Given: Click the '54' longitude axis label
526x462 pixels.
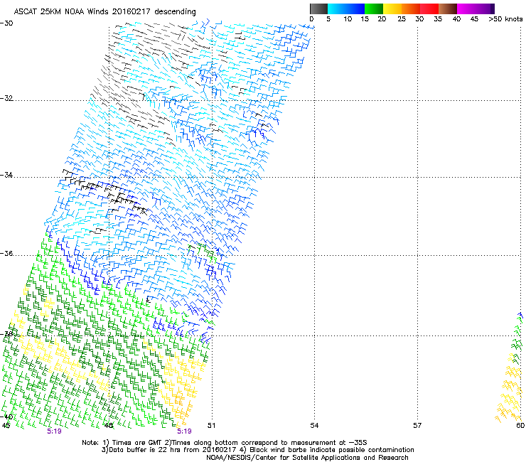Looking at the screenshot, I should (314, 426).
